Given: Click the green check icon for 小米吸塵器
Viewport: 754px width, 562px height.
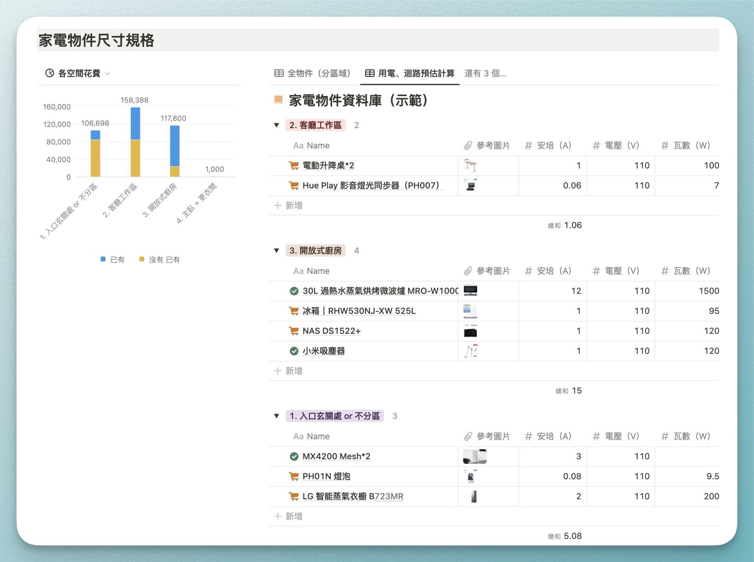Looking at the screenshot, I should (x=294, y=351).
